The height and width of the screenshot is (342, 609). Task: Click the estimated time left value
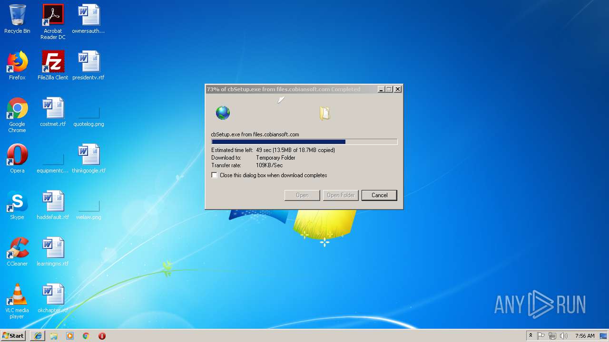click(x=295, y=150)
